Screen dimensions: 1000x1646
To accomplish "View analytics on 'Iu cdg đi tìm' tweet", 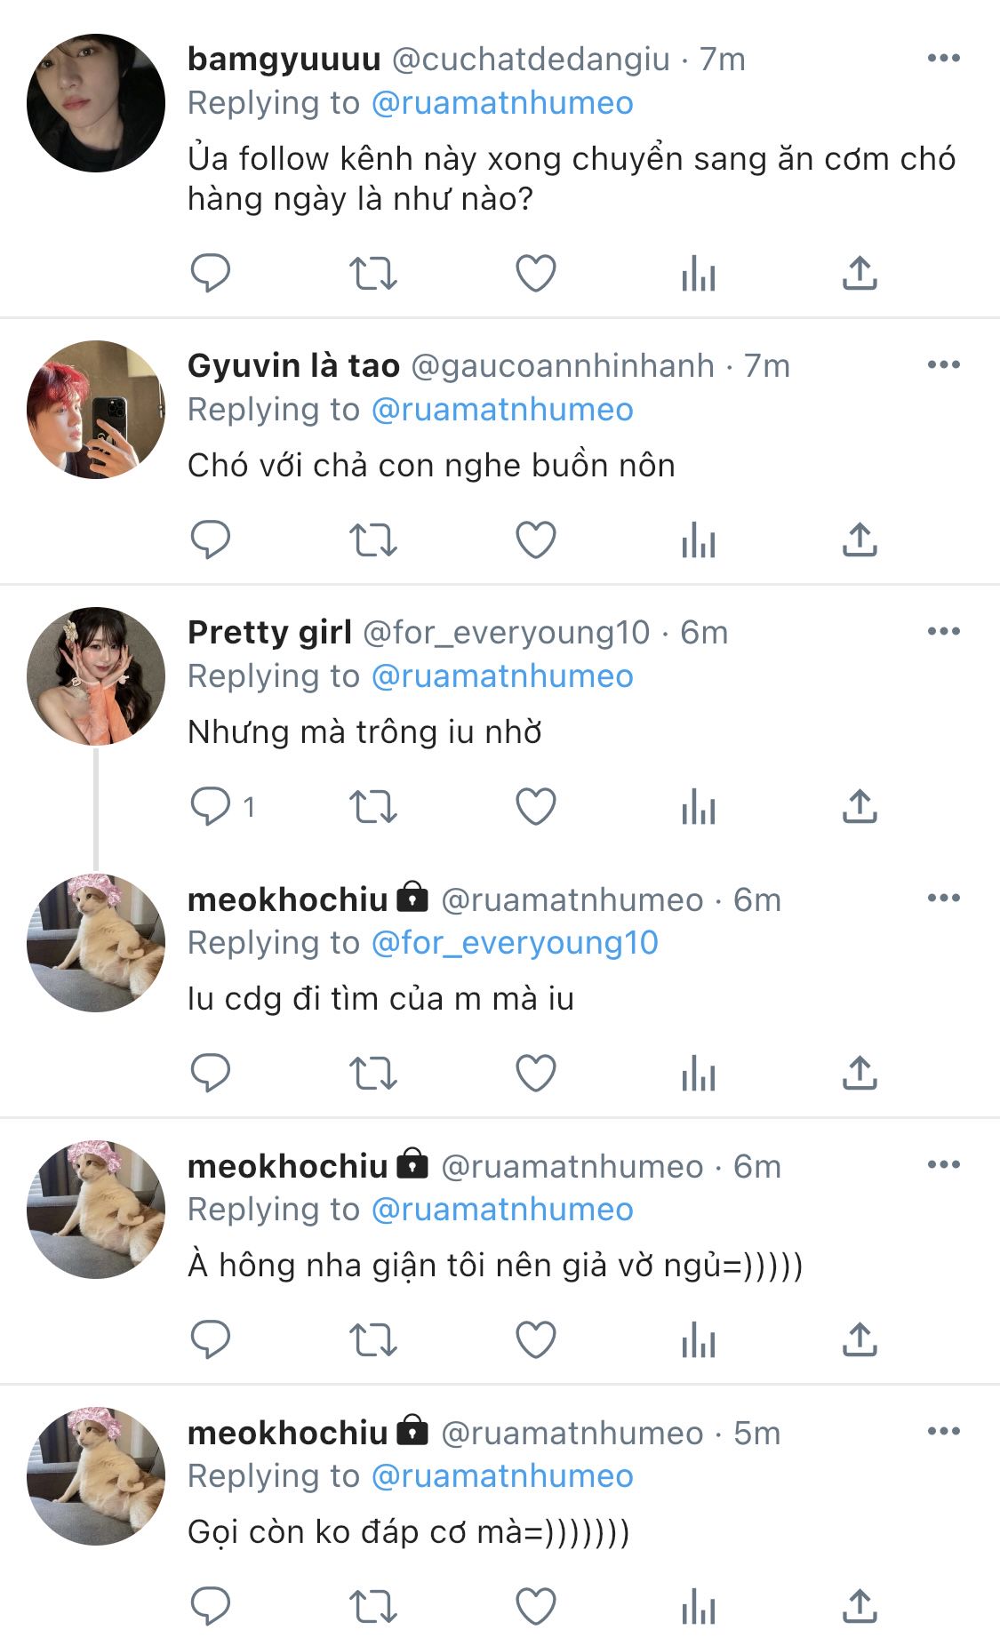I will (699, 1073).
